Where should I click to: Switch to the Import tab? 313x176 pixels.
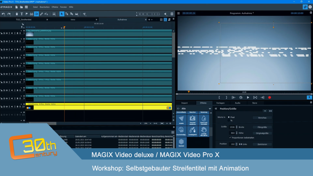pyautogui.click(x=184, y=103)
